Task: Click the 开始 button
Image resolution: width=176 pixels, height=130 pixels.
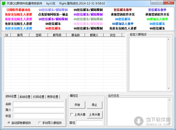Action: [x=77, y=105]
